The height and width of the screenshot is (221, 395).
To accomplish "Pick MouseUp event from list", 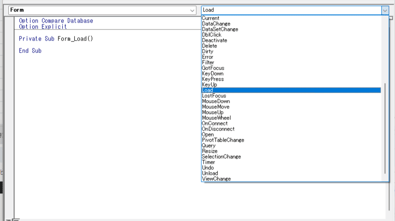I will tap(291, 113).
